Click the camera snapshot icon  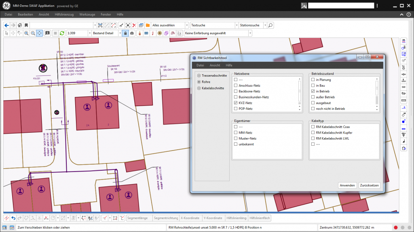point(132,33)
